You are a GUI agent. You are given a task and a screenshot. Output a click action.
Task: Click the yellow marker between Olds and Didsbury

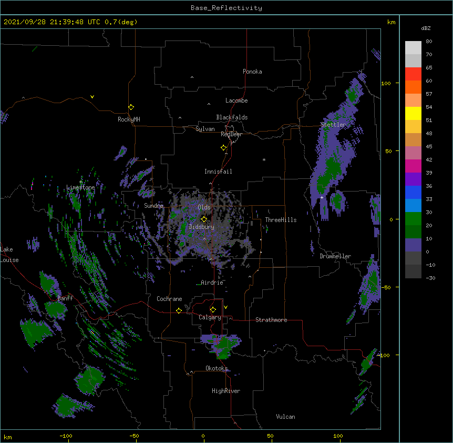coord(204,219)
